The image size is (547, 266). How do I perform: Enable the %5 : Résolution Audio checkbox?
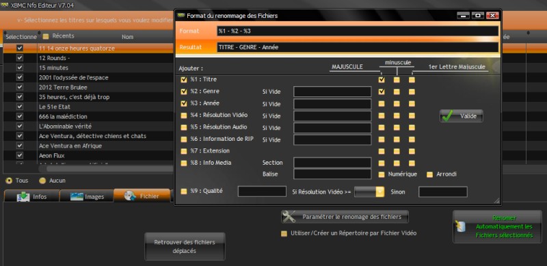[x=183, y=127]
